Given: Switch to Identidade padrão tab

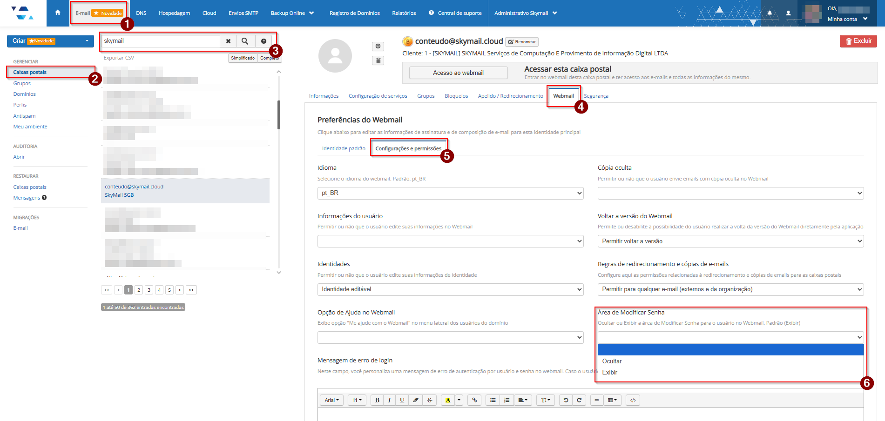Looking at the screenshot, I should [344, 148].
